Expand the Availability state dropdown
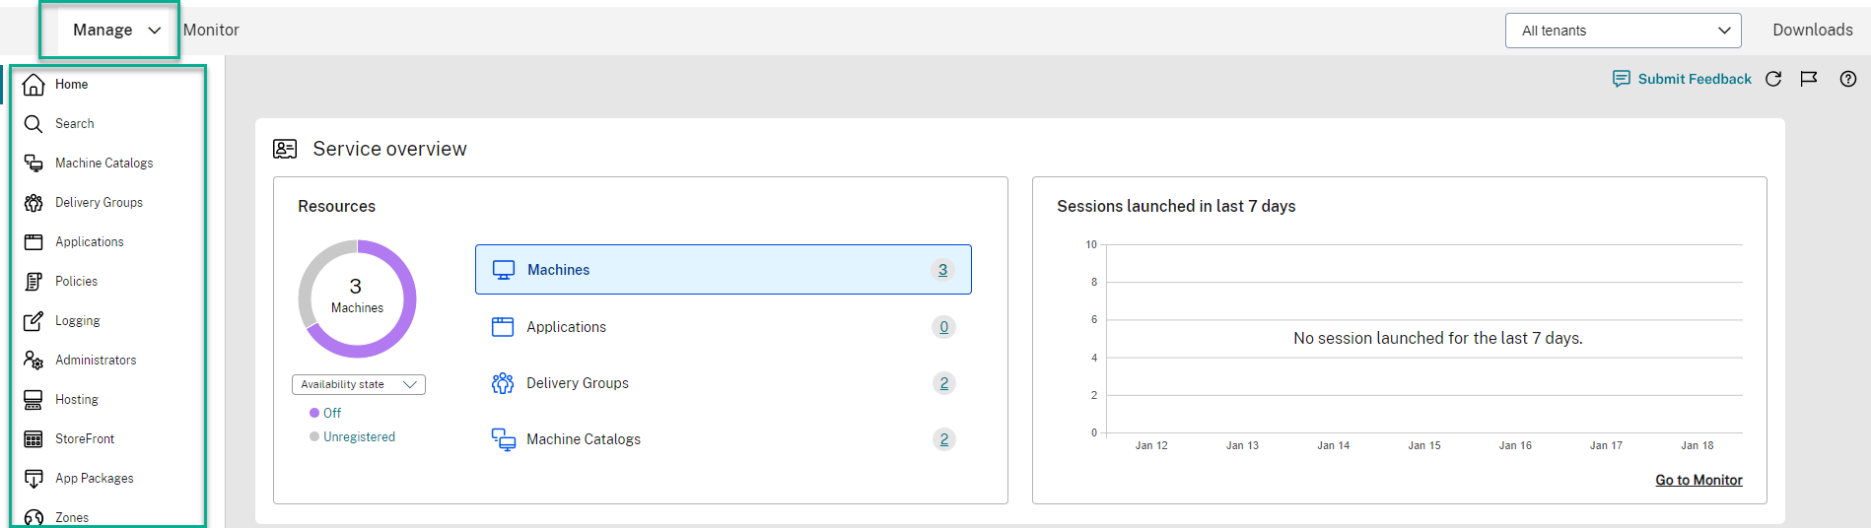The width and height of the screenshot is (1871, 528). (x=358, y=385)
